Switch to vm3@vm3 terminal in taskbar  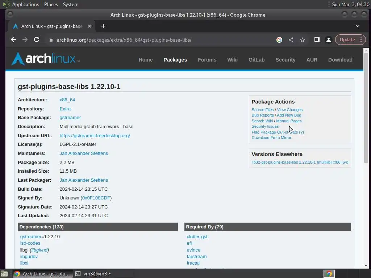pyautogui.click(x=93, y=274)
